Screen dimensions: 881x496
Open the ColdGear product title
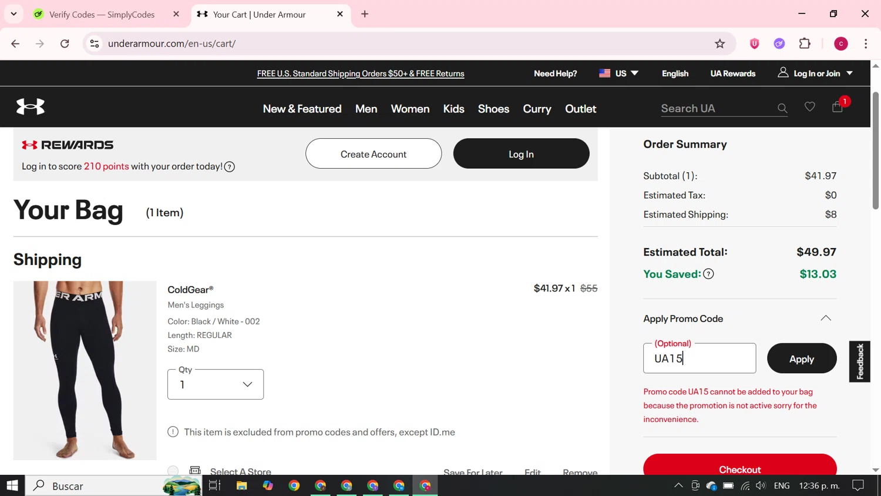(190, 289)
